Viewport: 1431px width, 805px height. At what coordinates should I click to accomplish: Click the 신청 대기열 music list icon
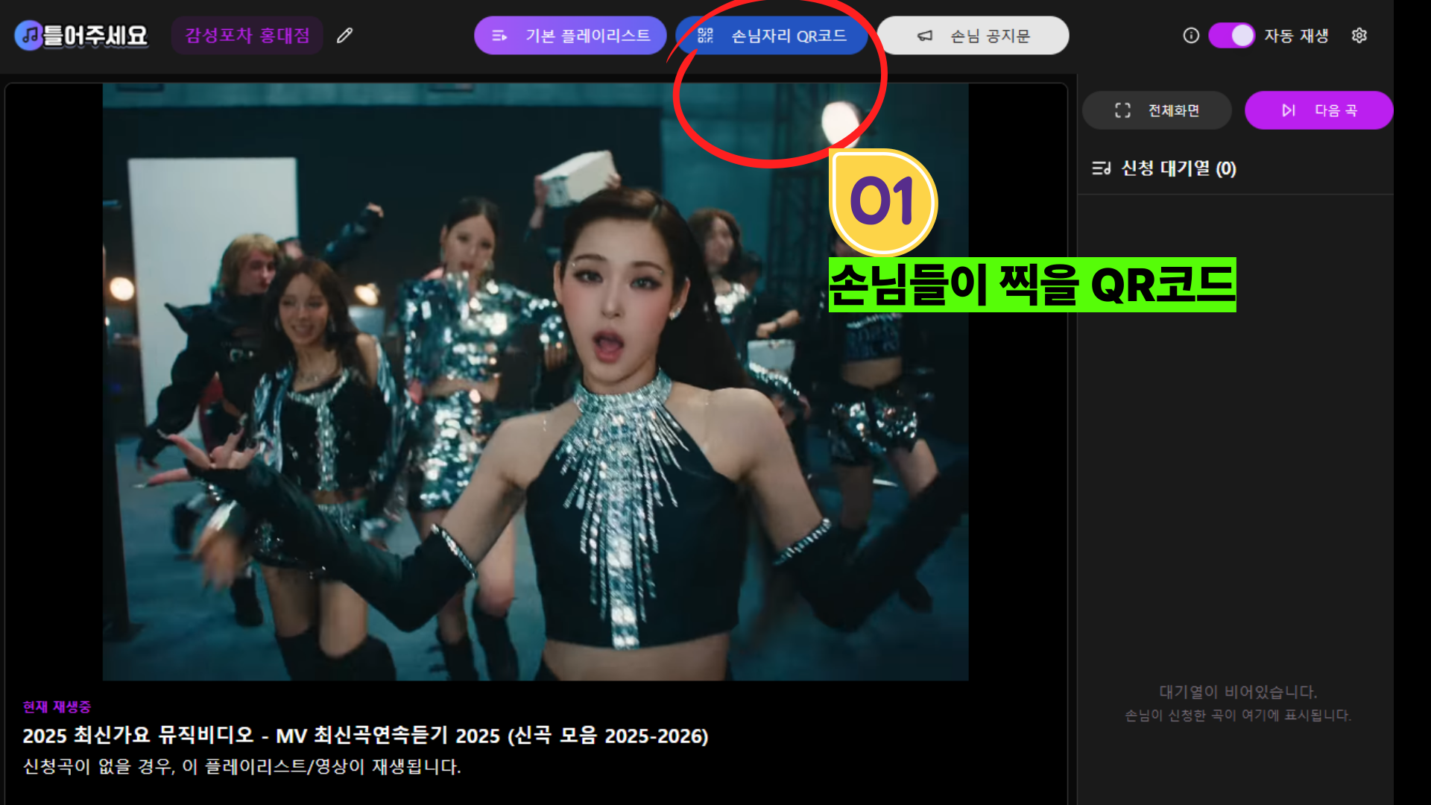[x=1102, y=168]
